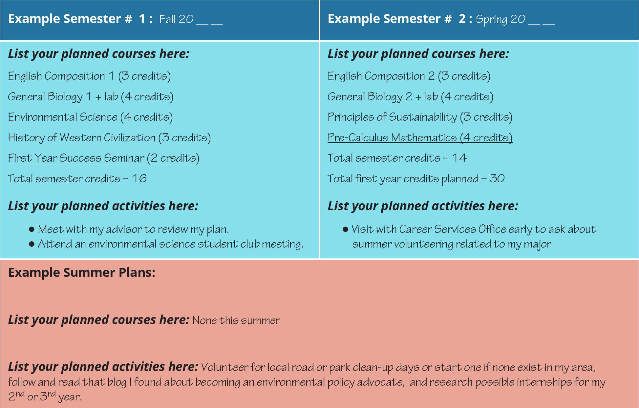Click the General Biology 2 + lab line
Viewport: 639px width, 408px height.
[410, 97]
